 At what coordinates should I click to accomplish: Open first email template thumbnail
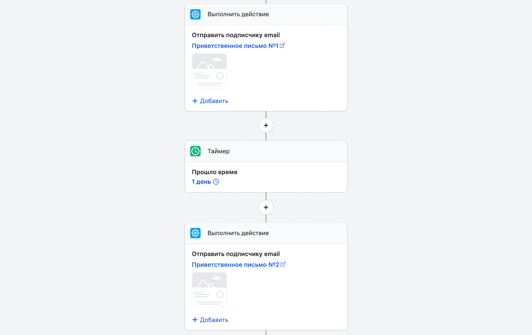(209, 71)
